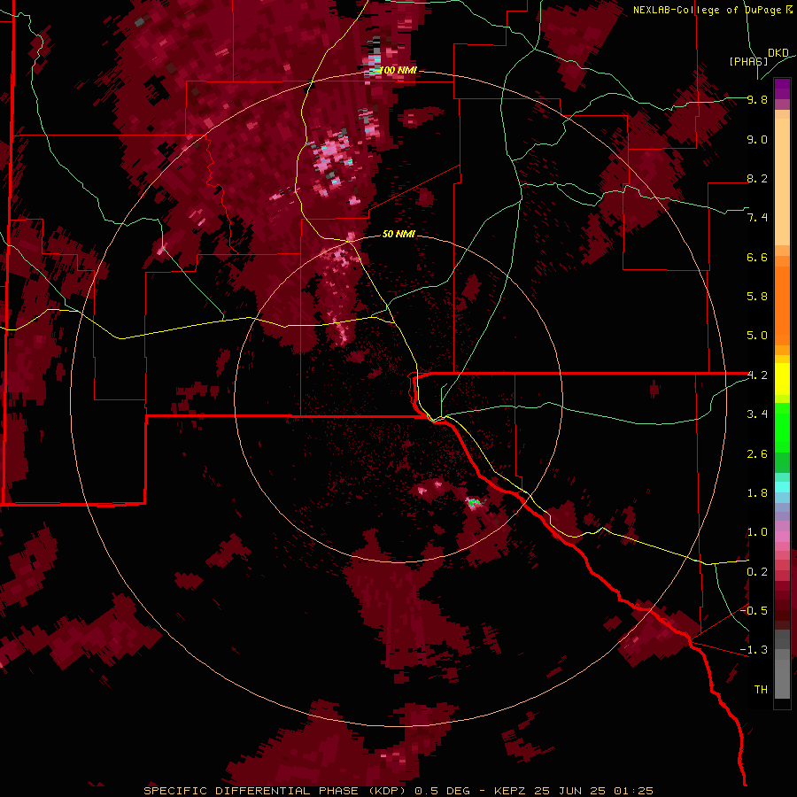Click the -0.5 color scale value

754,611
